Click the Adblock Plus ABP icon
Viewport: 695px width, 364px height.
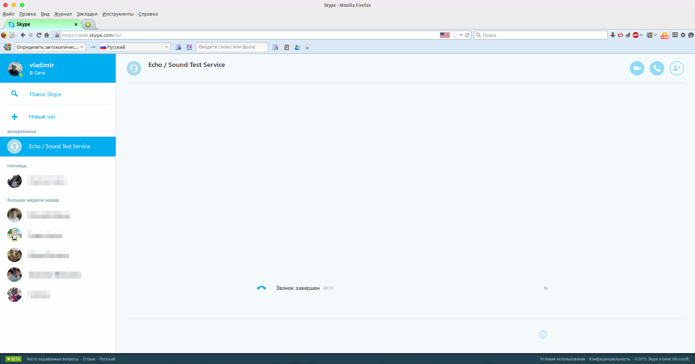[x=635, y=35]
